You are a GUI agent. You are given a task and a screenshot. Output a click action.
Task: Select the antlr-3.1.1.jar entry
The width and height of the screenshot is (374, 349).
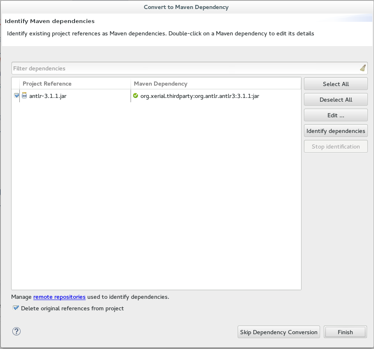point(48,96)
